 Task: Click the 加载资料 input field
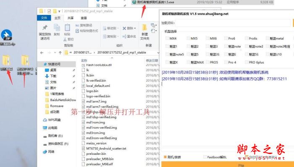pyautogui.click(x=233, y=23)
